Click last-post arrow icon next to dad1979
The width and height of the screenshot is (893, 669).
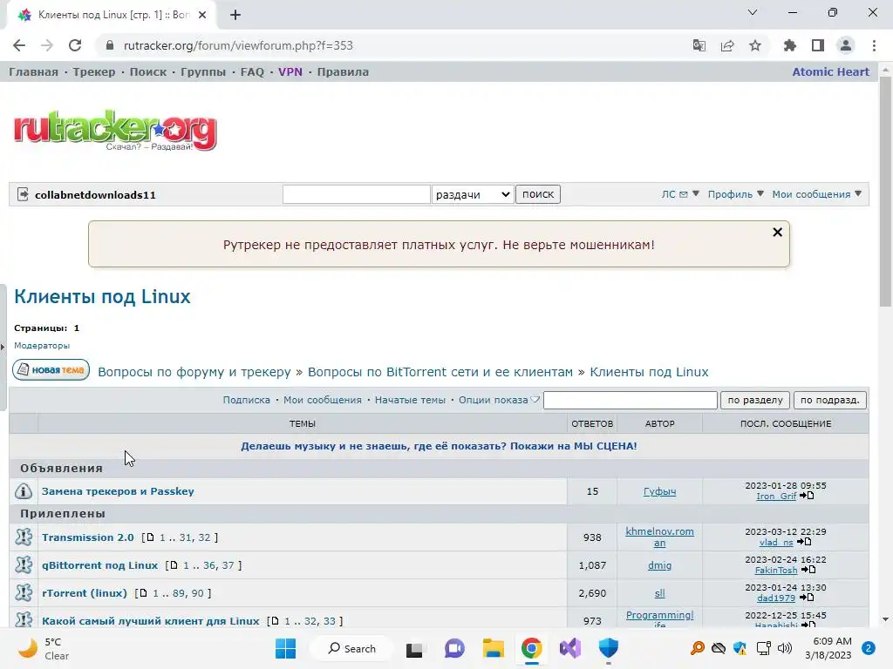tap(806, 598)
